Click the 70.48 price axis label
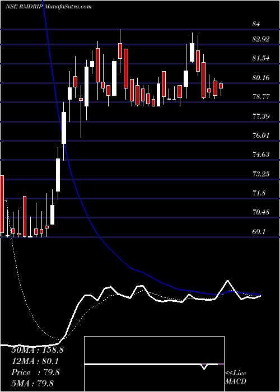 tap(262, 212)
